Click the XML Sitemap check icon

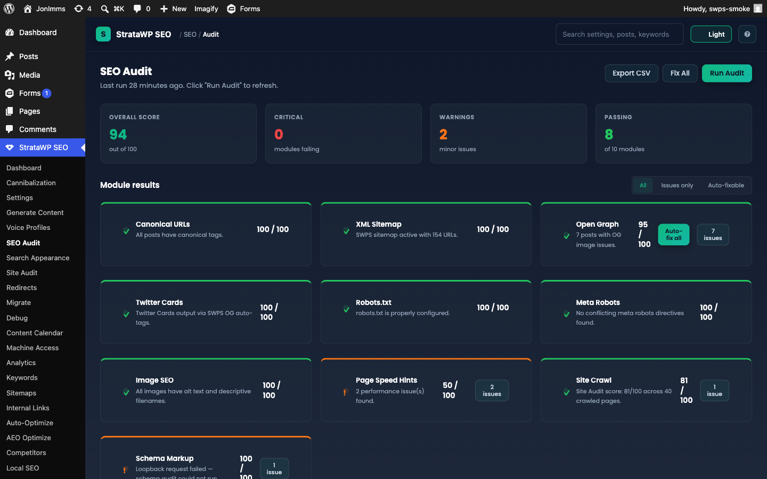(x=346, y=231)
